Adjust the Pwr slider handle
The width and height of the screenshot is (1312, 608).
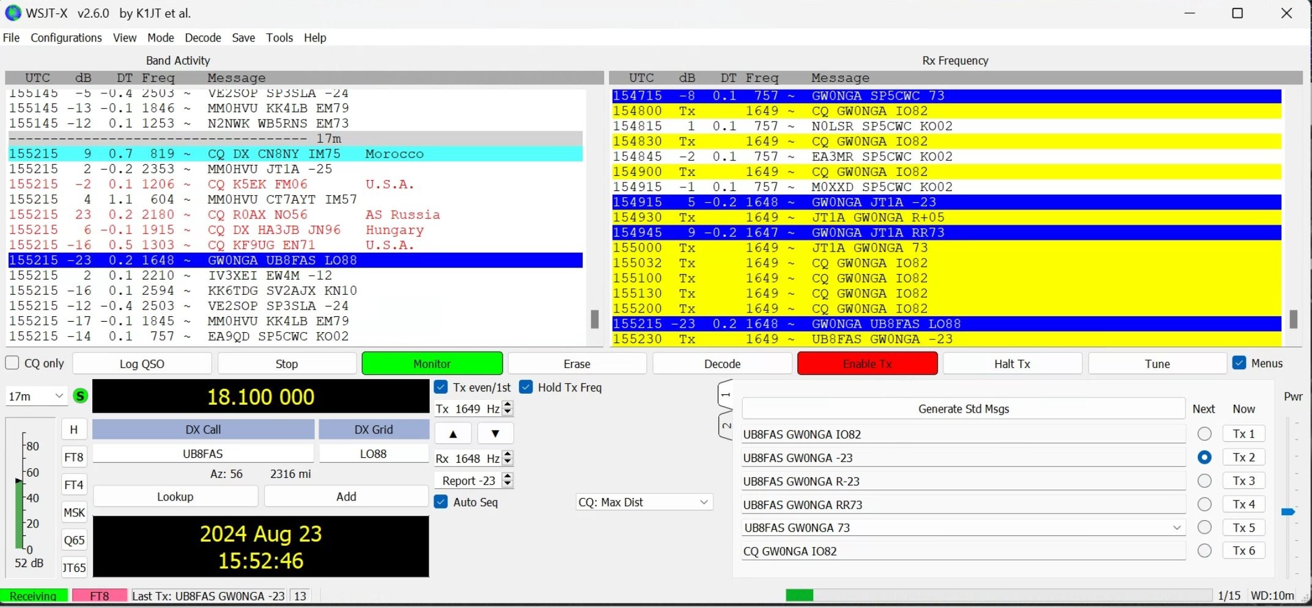1288,512
